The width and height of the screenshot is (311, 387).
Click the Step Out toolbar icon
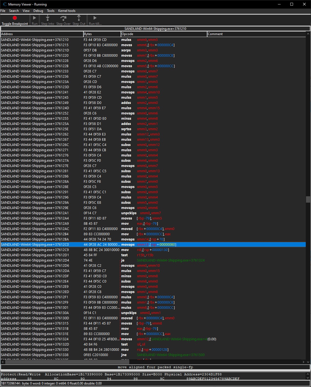pos(79,18)
